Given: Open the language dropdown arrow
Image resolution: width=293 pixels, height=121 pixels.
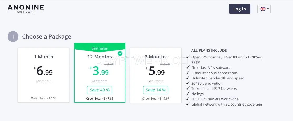Looking at the screenshot, I should click(268, 9).
